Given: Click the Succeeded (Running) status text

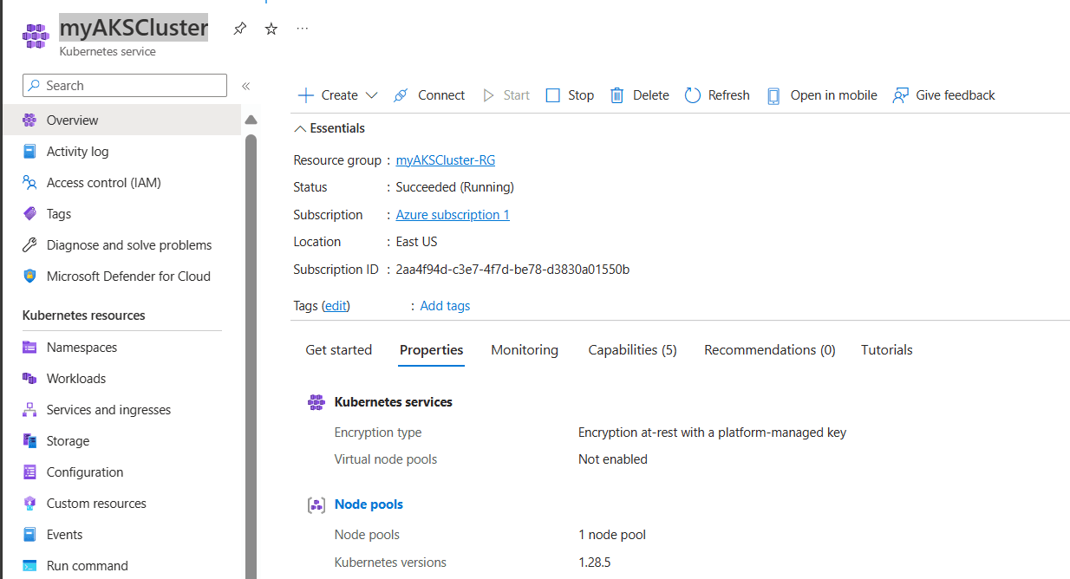Looking at the screenshot, I should coord(455,187).
